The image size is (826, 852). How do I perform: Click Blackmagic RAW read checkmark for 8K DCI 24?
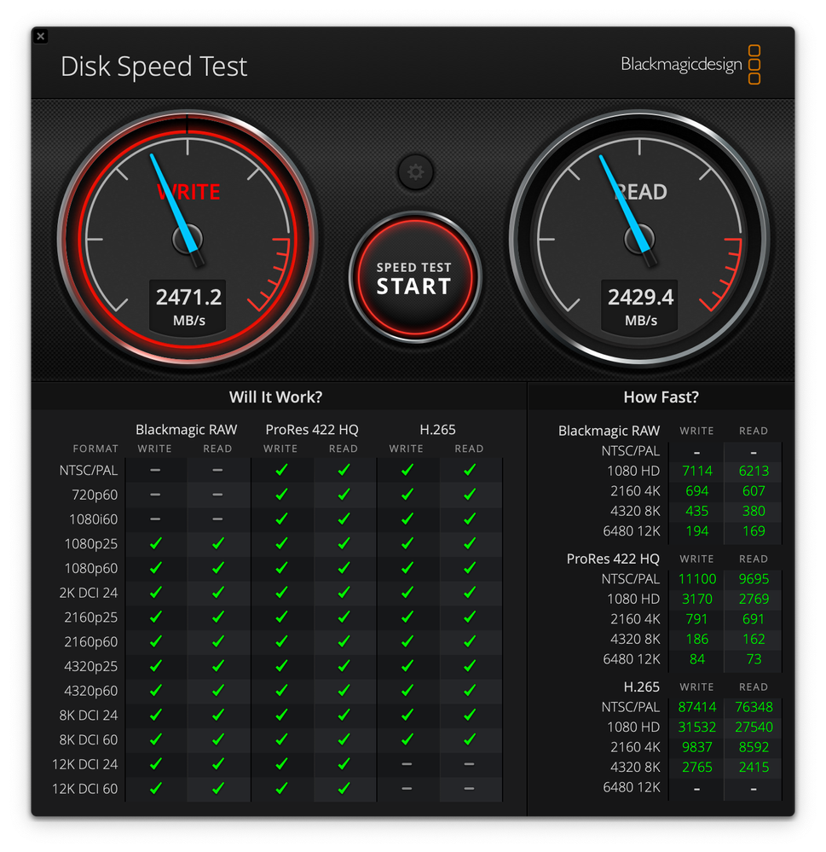coord(217,715)
